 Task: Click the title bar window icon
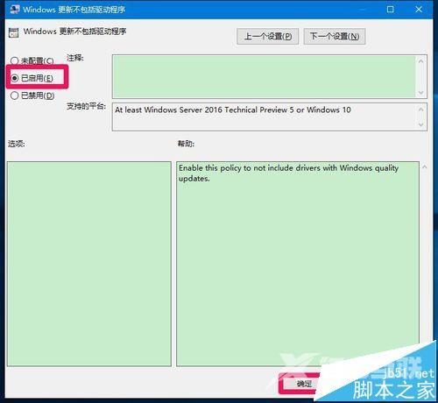(15, 9)
